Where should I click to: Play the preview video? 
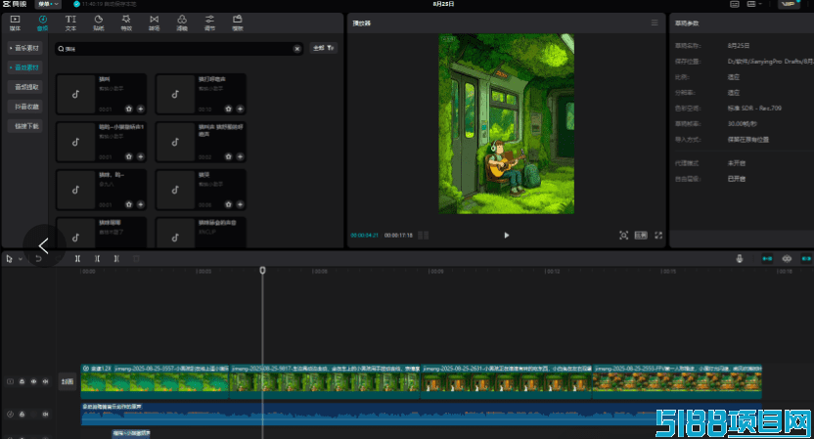507,235
